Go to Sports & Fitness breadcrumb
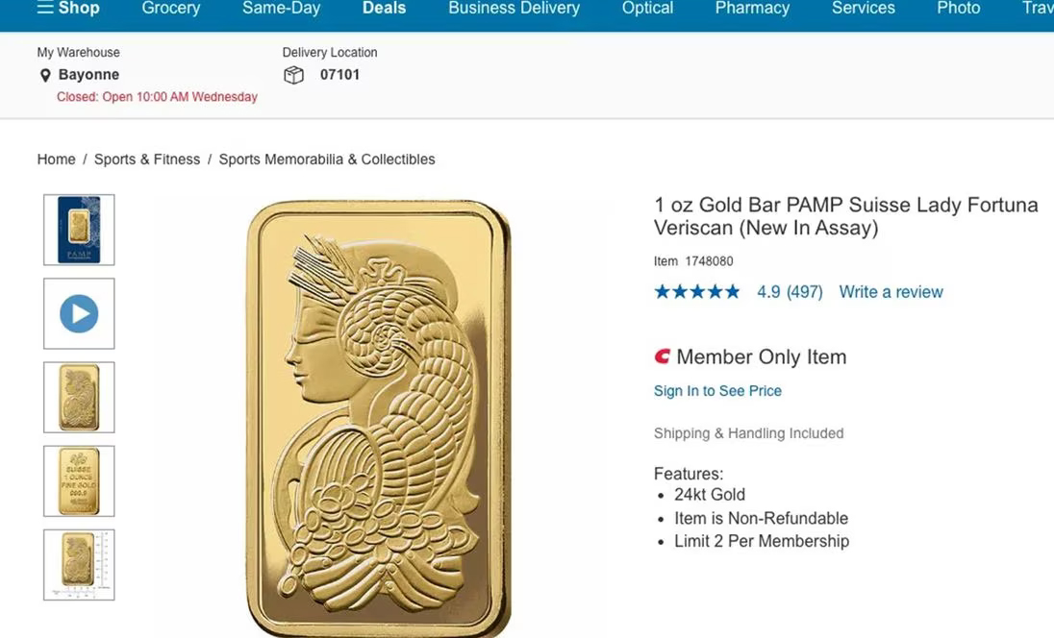The image size is (1054, 638). pos(147,159)
